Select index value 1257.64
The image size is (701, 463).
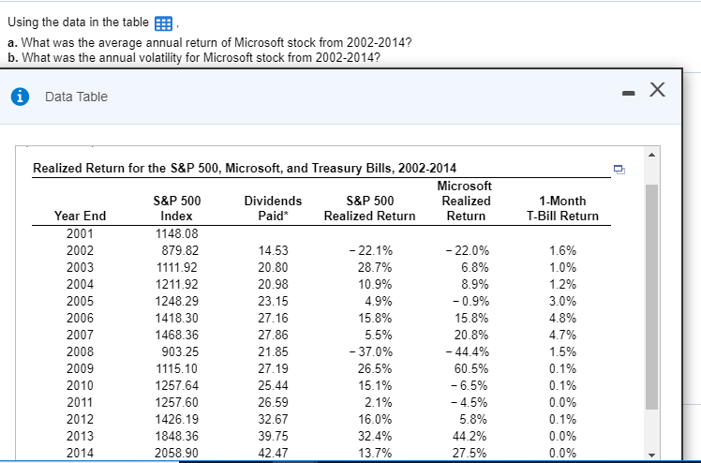click(176, 385)
